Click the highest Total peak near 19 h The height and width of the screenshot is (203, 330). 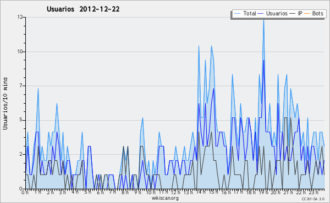coord(263,20)
